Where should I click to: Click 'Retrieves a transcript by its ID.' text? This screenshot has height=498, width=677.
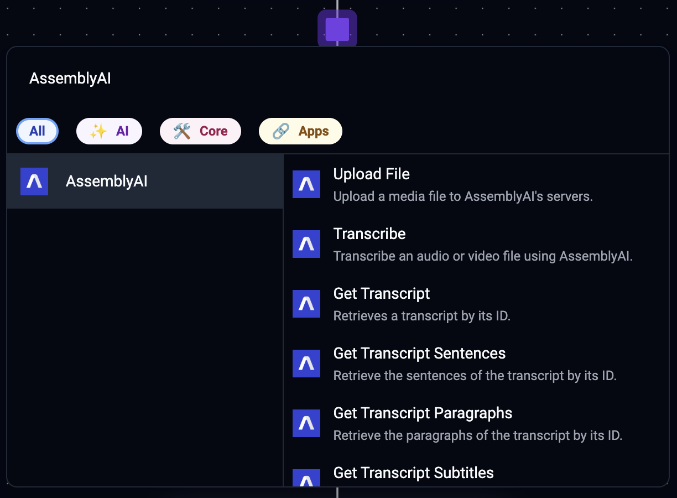click(421, 316)
